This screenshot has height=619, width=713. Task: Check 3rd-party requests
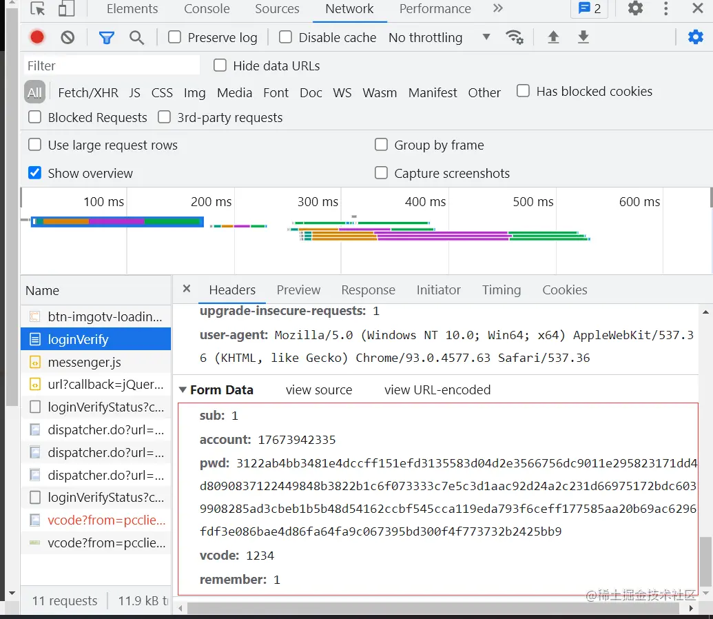(x=164, y=117)
